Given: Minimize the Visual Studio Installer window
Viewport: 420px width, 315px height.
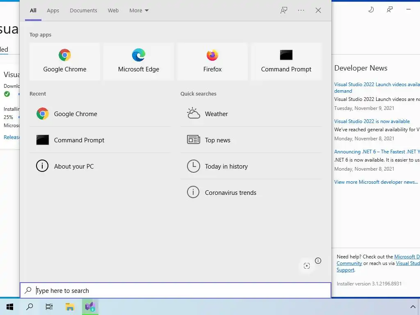Looking at the screenshot, I should pyautogui.click(x=409, y=9).
